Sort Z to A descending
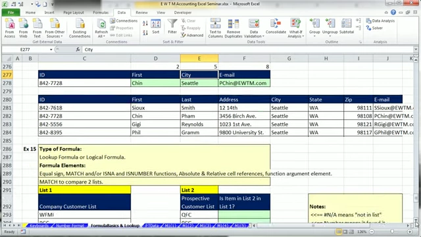421x237 pixels. pos(145,33)
